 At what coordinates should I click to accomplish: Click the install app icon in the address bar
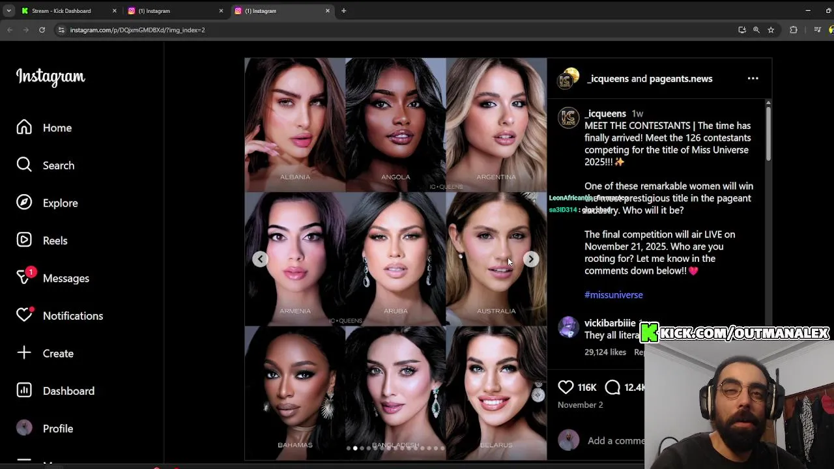point(742,30)
